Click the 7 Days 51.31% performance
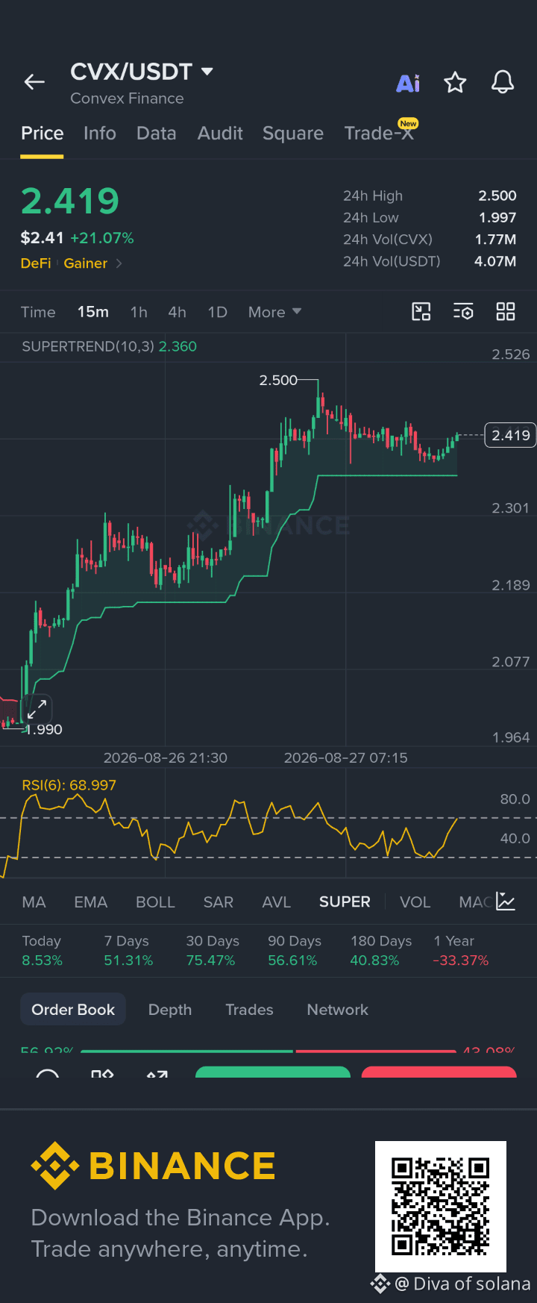Viewport: 537px width, 1303px height. (128, 951)
